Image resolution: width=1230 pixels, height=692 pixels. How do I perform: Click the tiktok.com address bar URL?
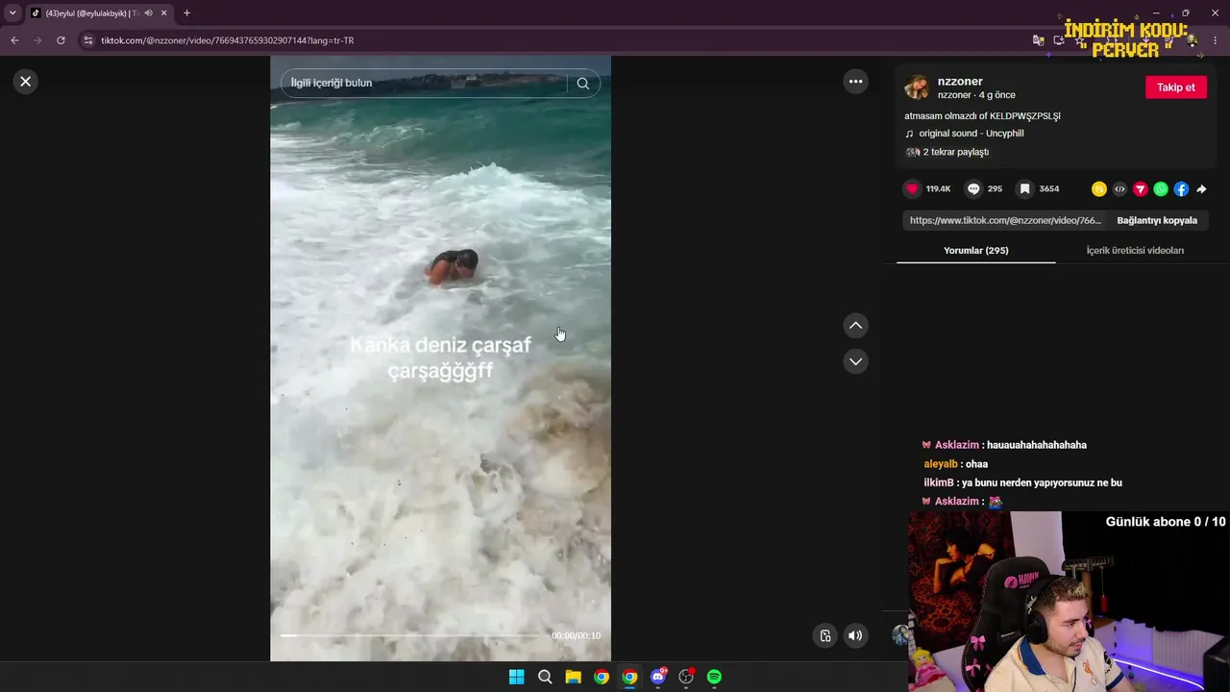228,40
